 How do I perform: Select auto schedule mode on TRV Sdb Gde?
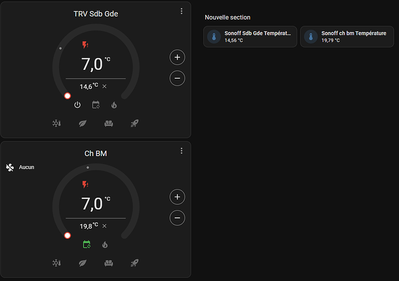95,105
